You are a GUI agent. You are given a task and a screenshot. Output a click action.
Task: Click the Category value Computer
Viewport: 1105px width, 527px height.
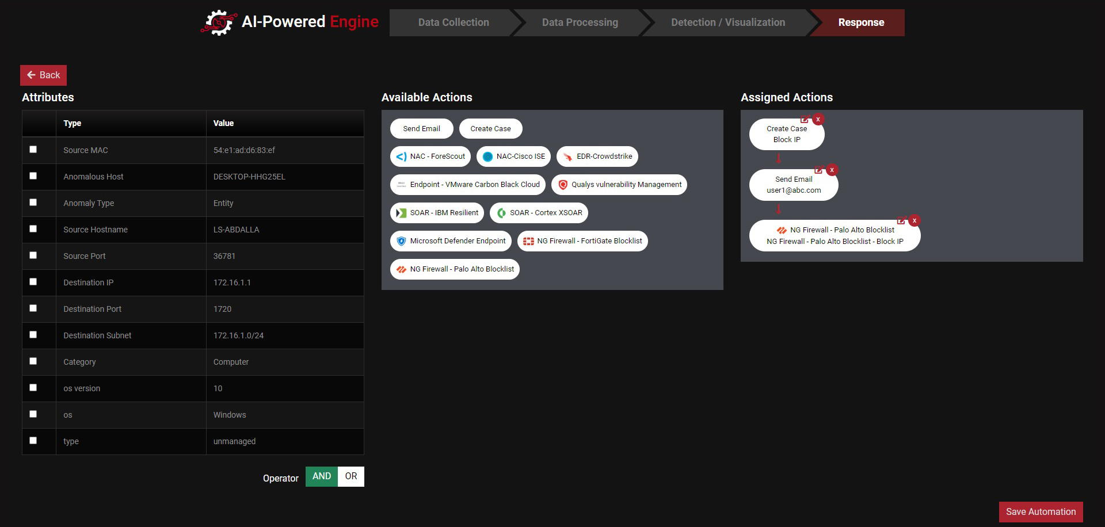click(x=231, y=362)
